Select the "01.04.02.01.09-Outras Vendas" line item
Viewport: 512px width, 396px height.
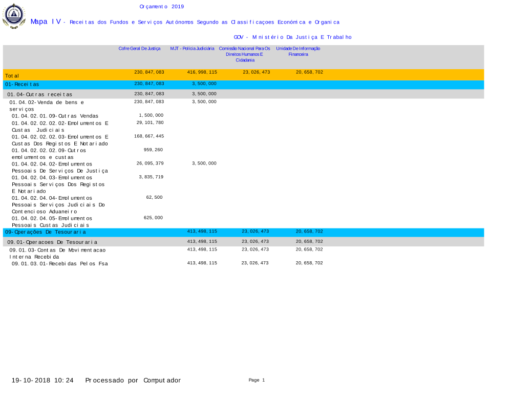(55, 116)
